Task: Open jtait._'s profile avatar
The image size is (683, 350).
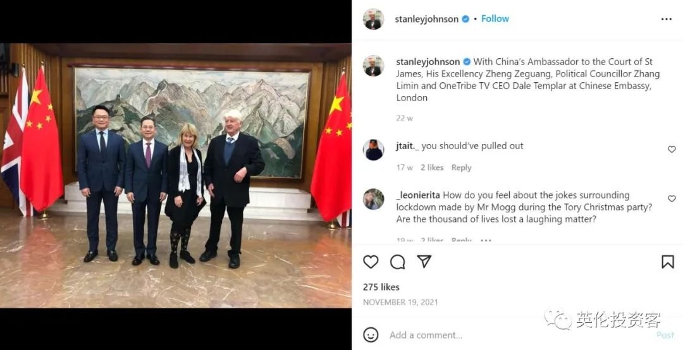Action: (373, 150)
